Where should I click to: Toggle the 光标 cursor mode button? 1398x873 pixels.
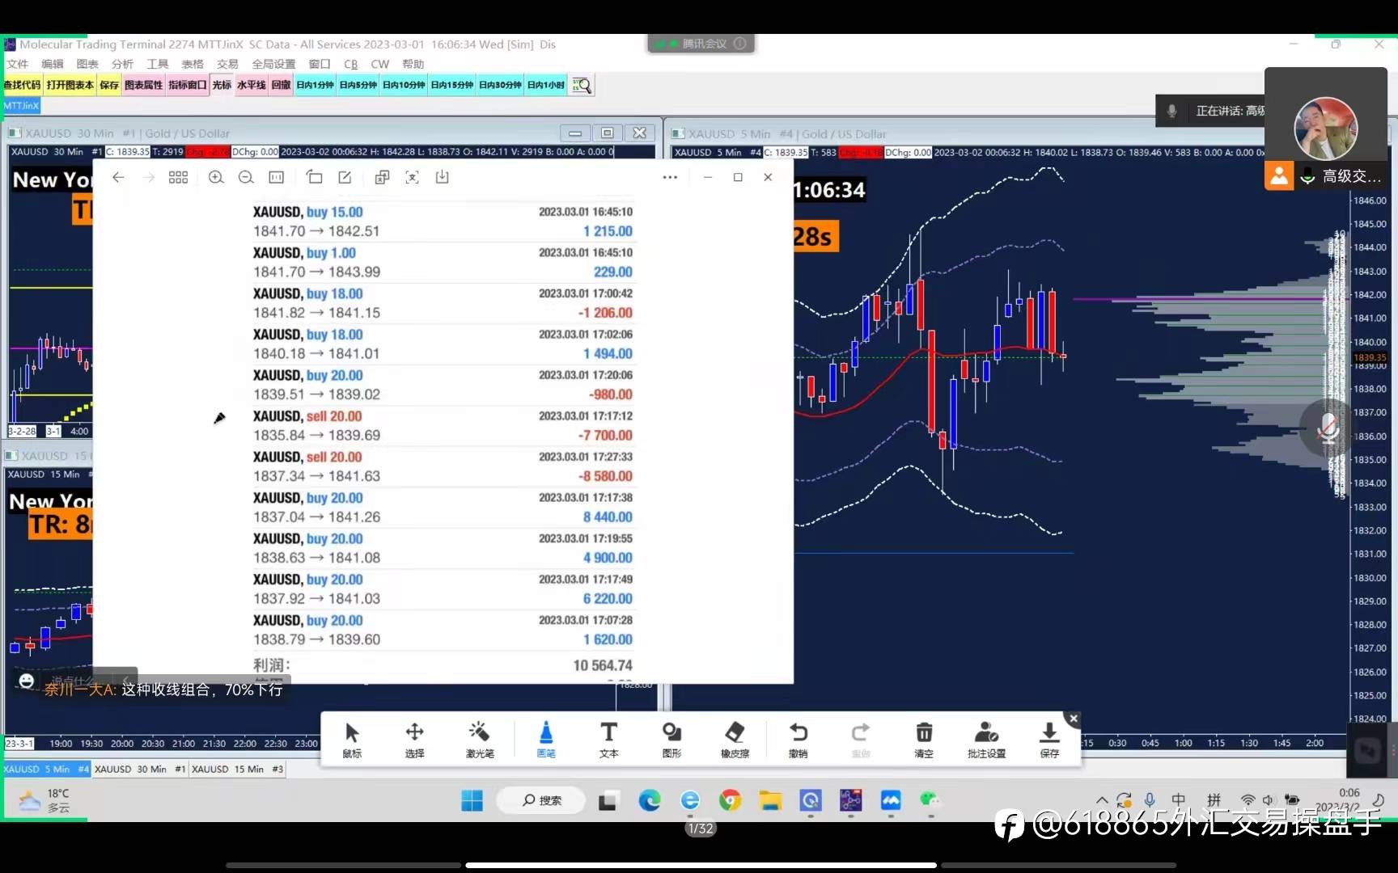click(222, 85)
